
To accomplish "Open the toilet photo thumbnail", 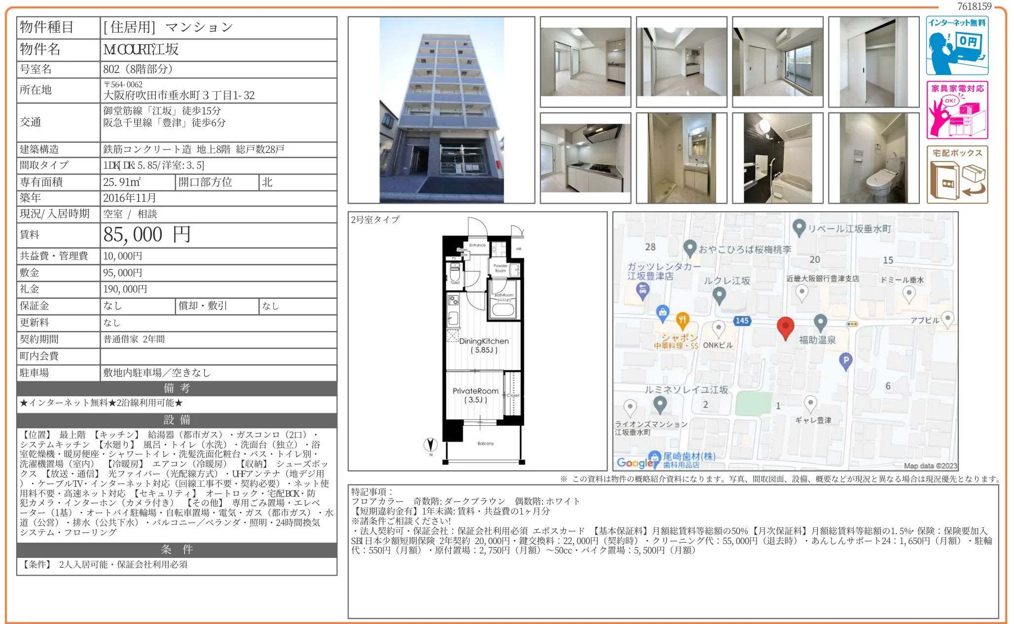I will click(873, 158).
